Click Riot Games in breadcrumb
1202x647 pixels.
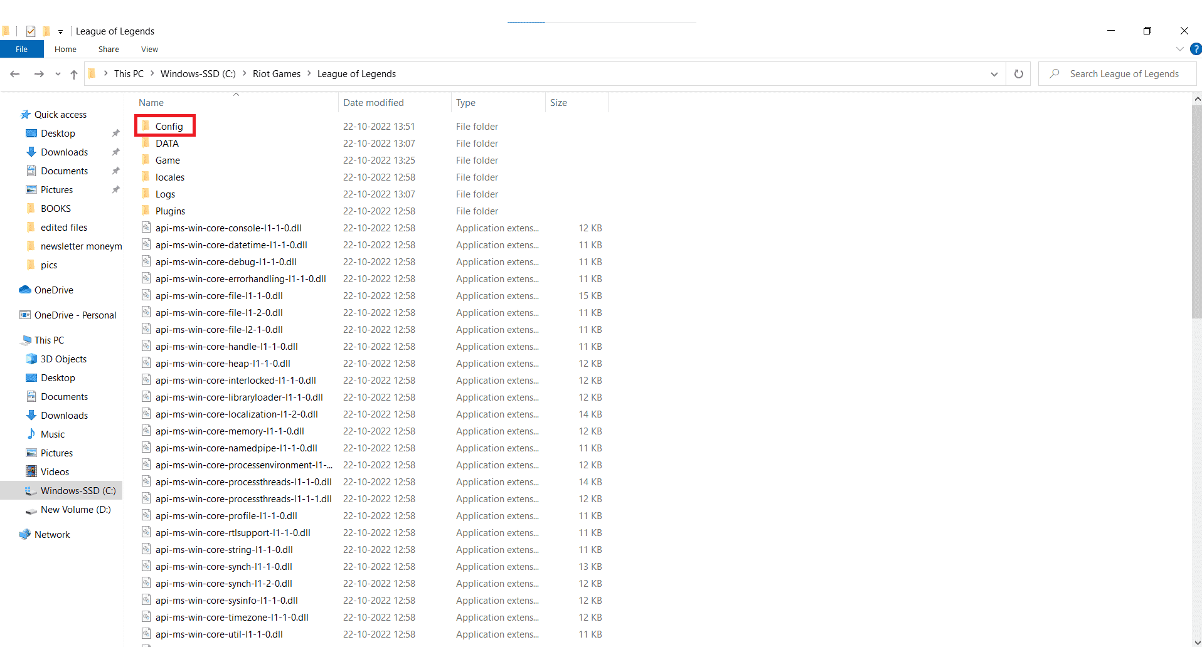[277, 74]
